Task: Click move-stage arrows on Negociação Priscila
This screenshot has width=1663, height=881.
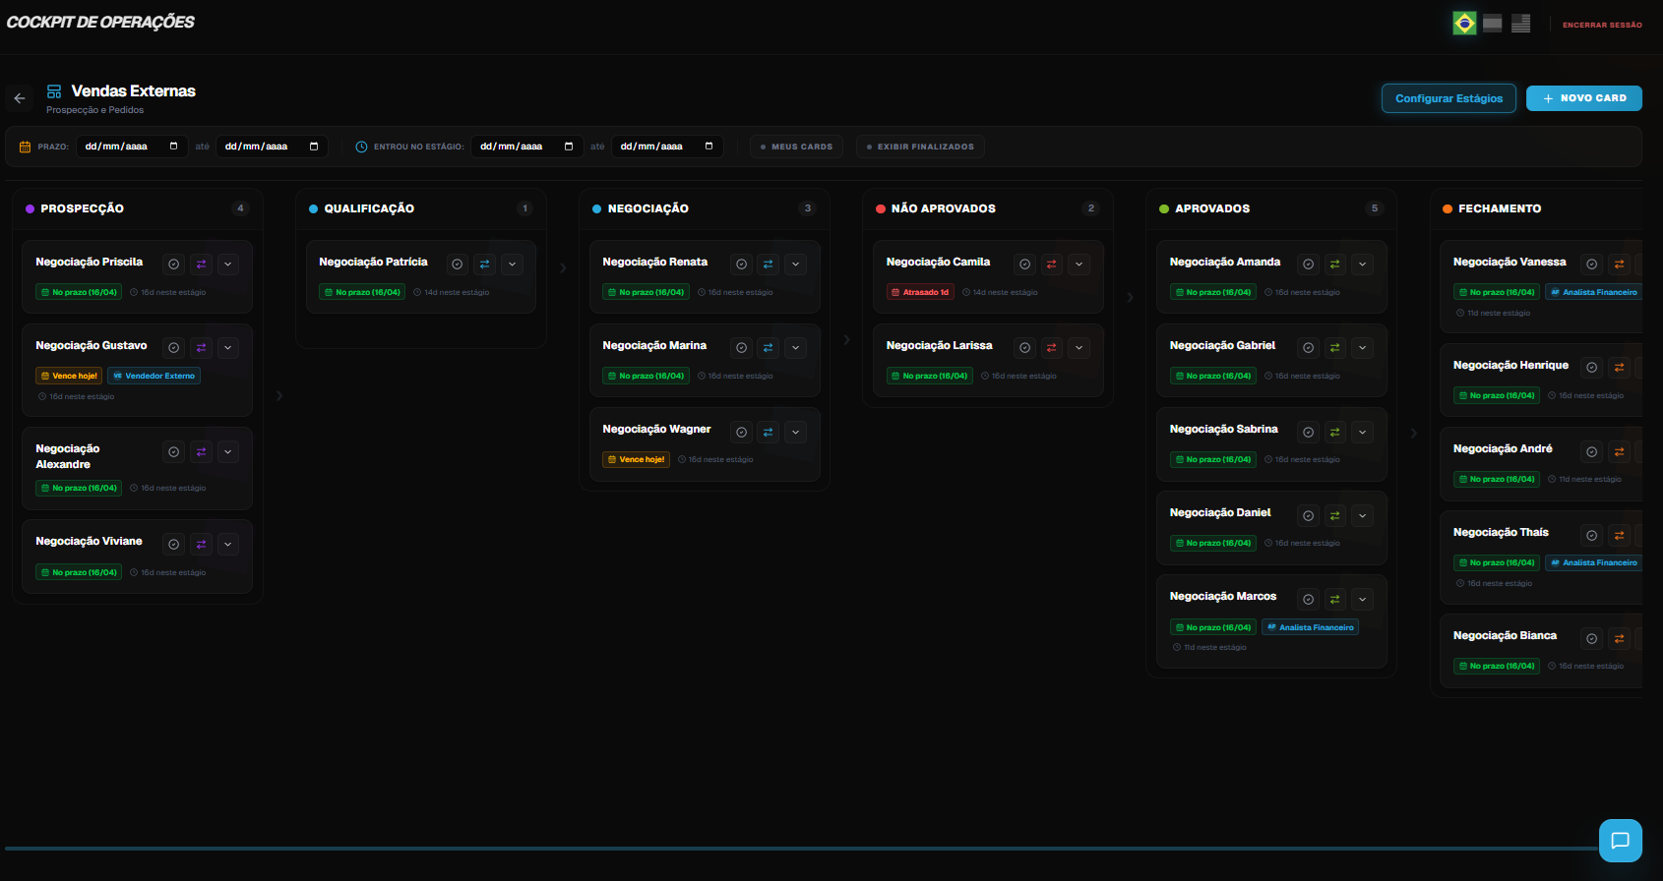Action: [x=201, y=264]
